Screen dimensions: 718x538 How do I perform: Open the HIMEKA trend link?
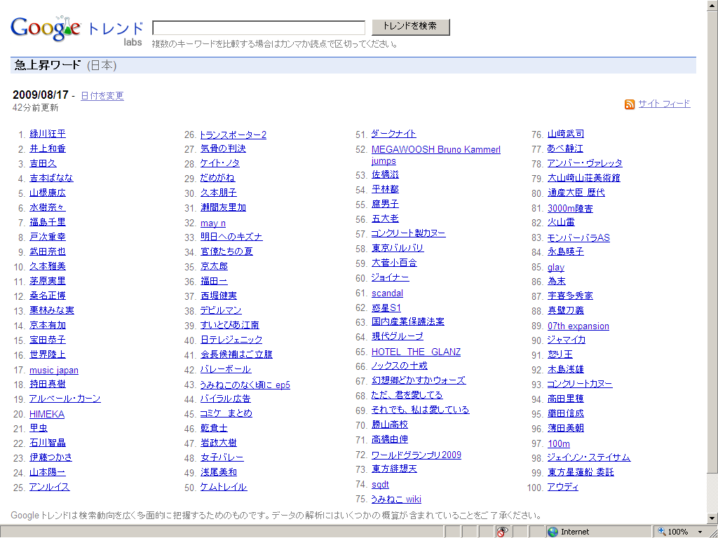[47, 414]
